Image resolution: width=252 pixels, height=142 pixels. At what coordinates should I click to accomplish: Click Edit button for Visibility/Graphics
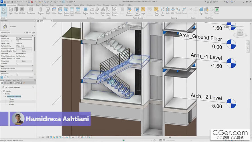point(24,48)
